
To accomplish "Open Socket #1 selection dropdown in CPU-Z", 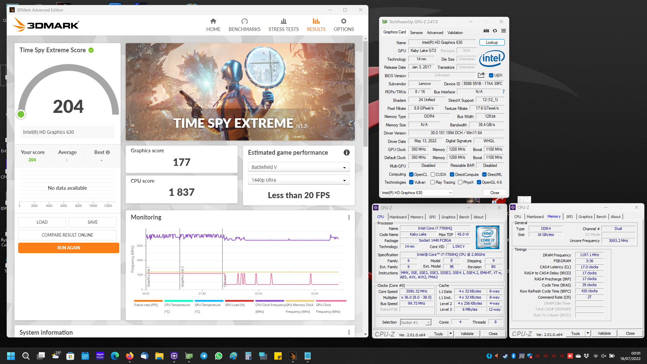I will 415,323.
